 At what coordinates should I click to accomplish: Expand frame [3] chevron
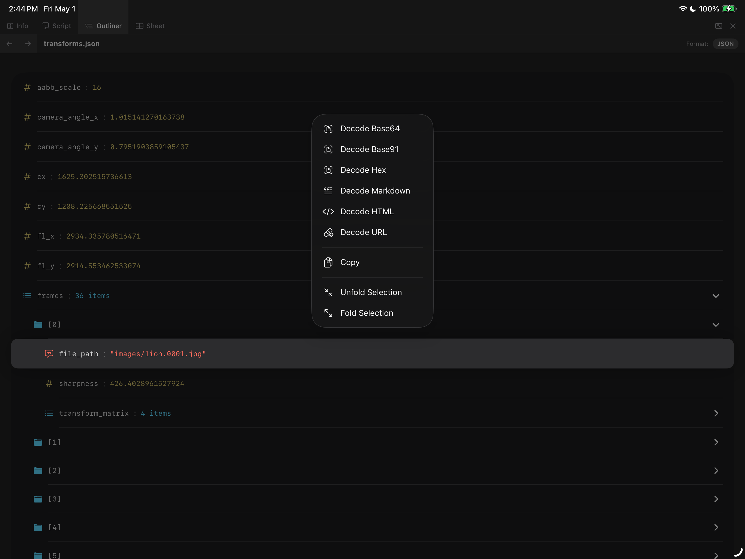click(x=716, y=499)
